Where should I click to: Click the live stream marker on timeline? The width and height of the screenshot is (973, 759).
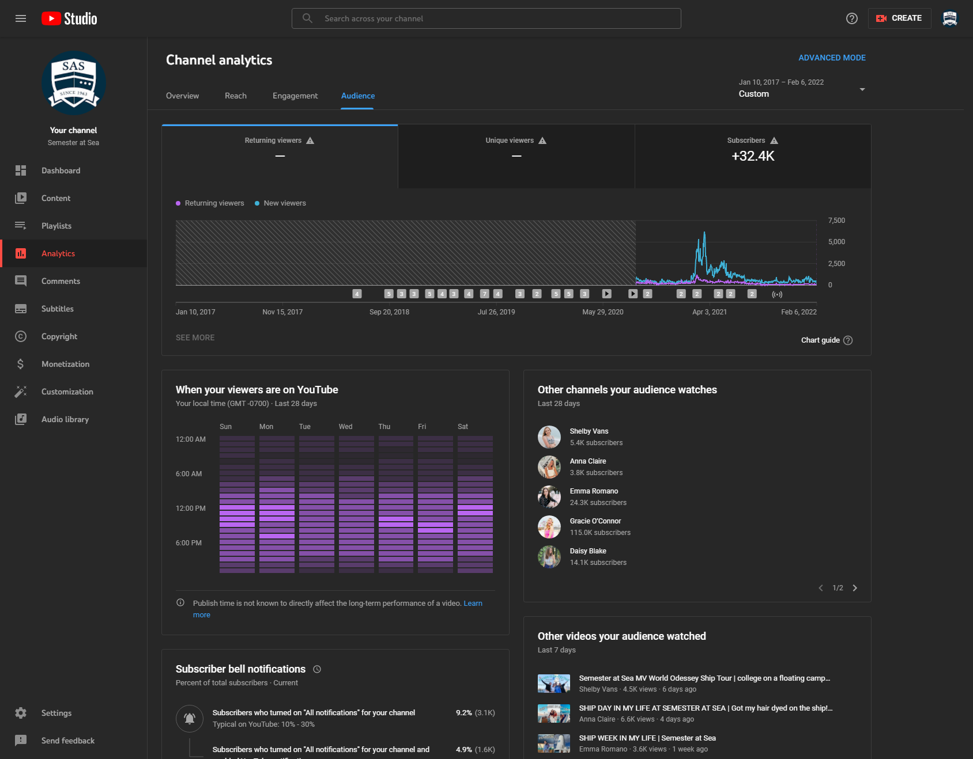777,294
